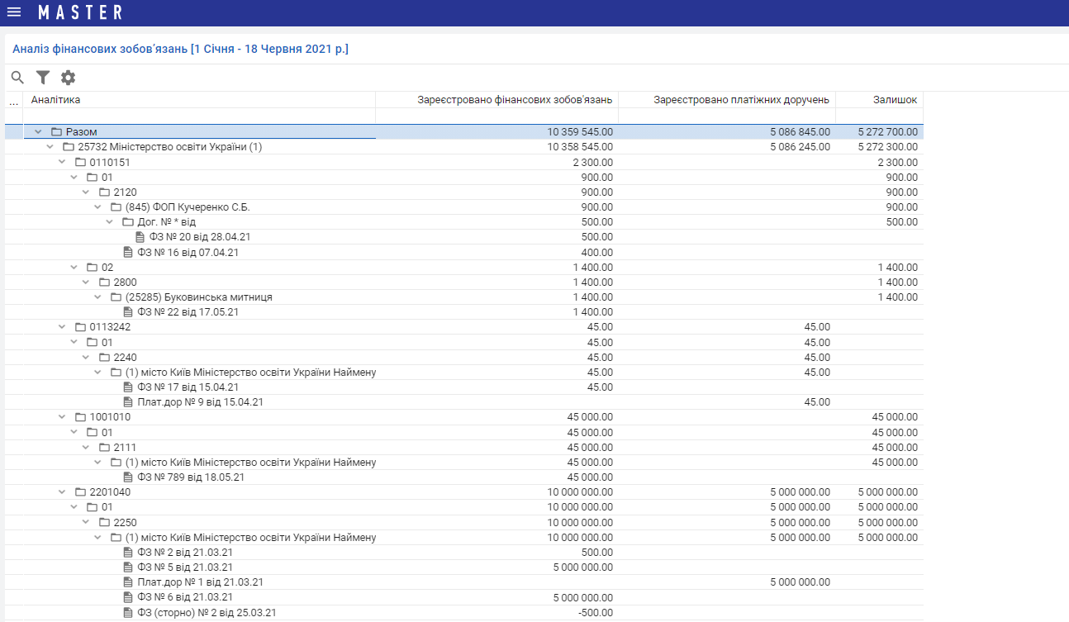
Task: Click the filter field under Аналітика header
Action: pyautogui.click(x=198, y=116)
